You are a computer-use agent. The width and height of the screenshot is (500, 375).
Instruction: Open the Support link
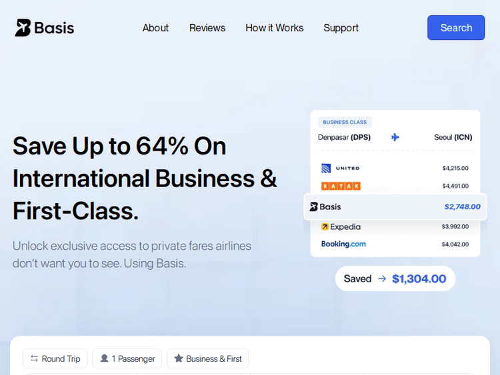click(341, 28)
